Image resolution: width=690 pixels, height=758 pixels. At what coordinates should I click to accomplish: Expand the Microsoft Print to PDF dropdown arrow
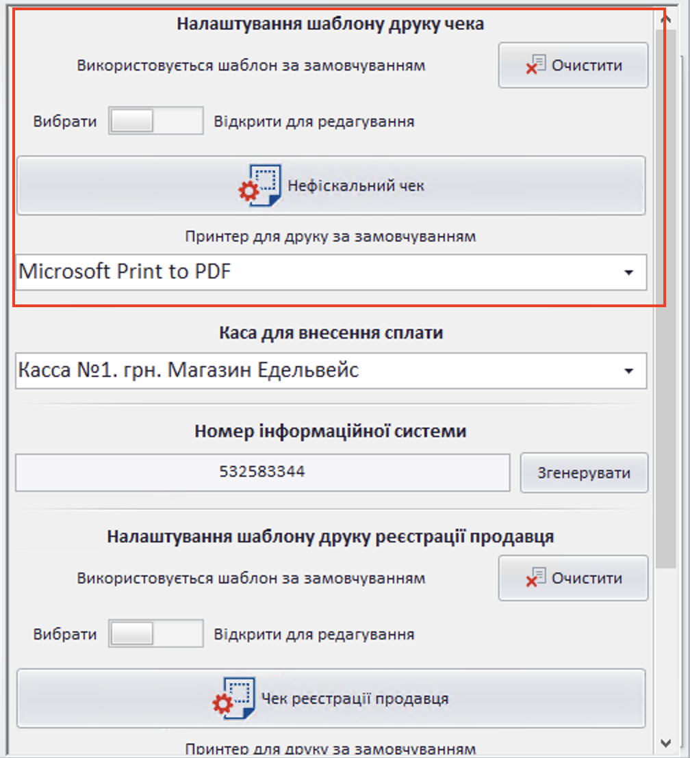point(628,272)
